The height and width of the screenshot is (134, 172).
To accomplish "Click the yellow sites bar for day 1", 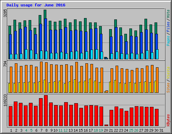I will (9, 88).
